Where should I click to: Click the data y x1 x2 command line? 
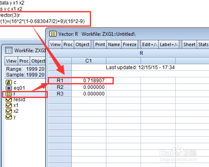pyautogui.click(x=12, y=3)
